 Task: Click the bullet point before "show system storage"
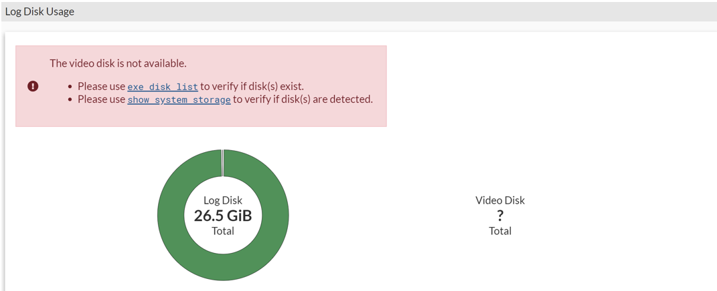(70, 99)
